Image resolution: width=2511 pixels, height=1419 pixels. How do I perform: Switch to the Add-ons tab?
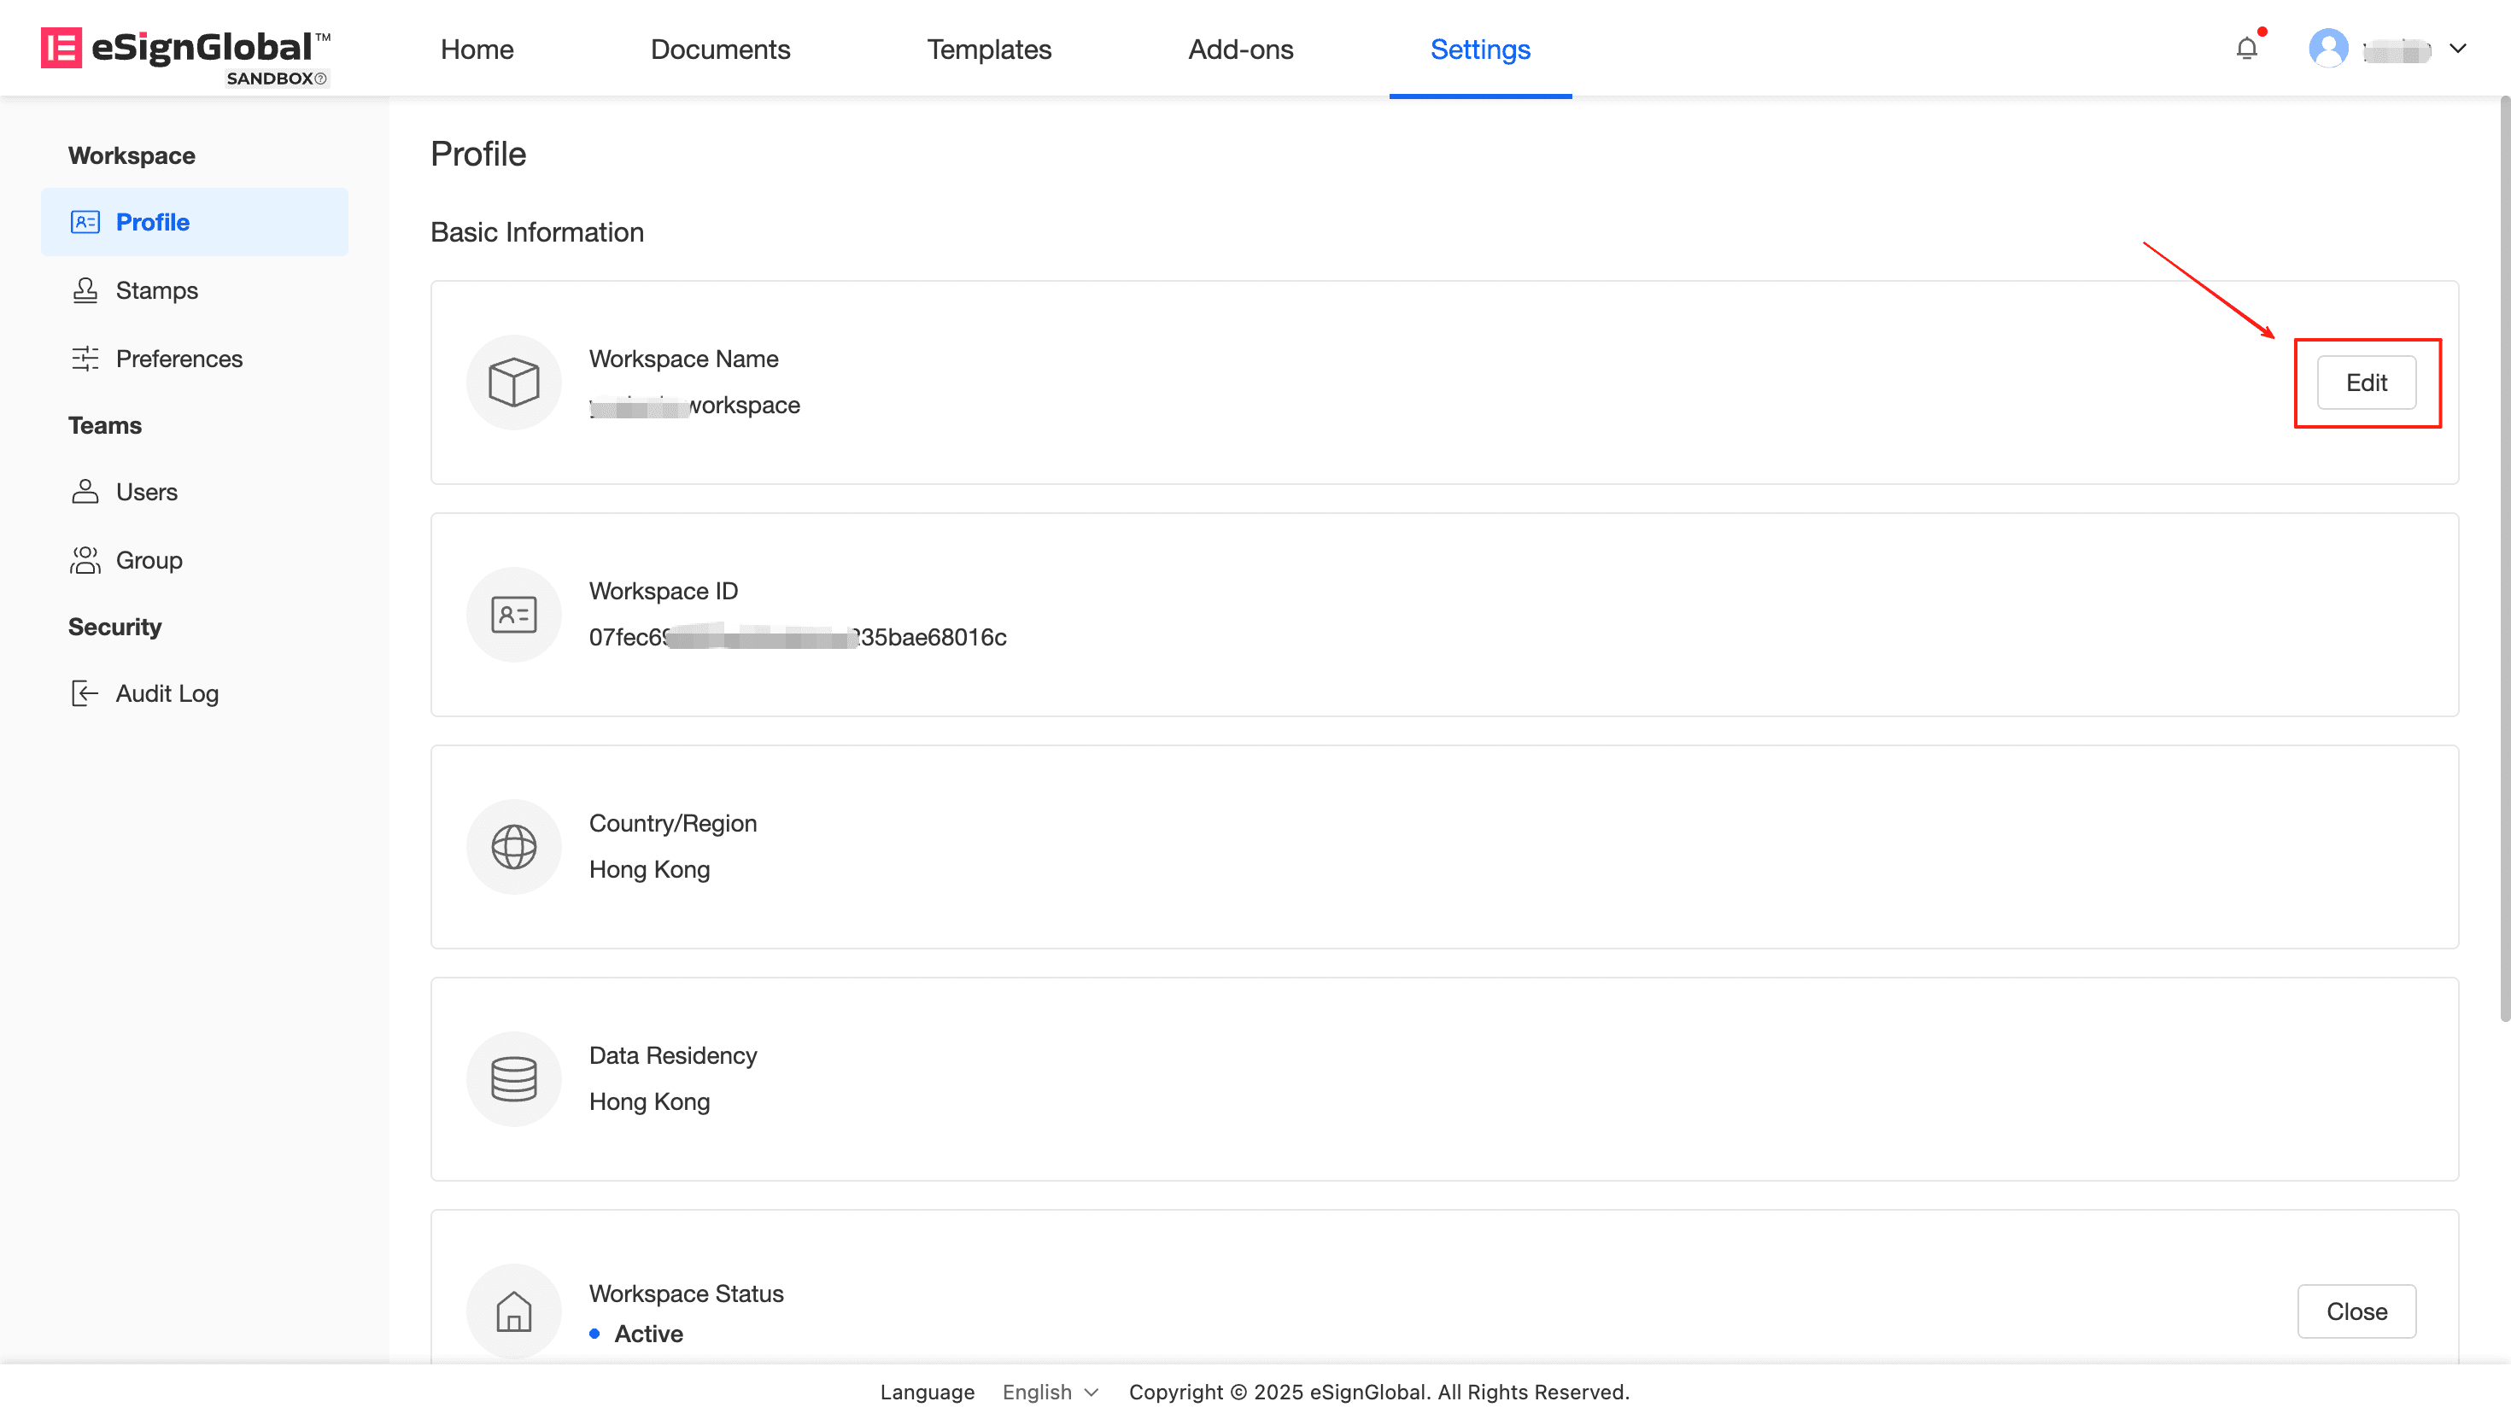click(x=1240, y=49)
